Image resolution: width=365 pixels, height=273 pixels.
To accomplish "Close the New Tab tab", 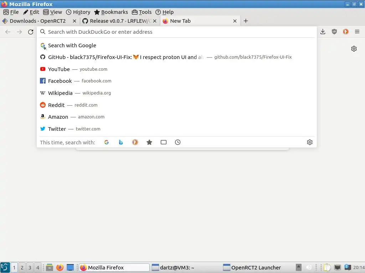I will tap(235, 21).
